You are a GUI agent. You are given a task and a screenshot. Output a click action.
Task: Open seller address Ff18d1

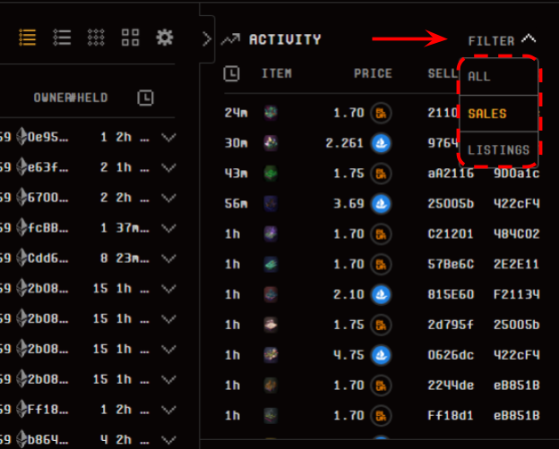pos(451,416)
